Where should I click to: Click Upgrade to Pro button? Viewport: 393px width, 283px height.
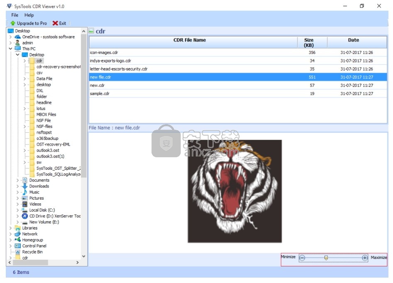click(x=29, y=23)
